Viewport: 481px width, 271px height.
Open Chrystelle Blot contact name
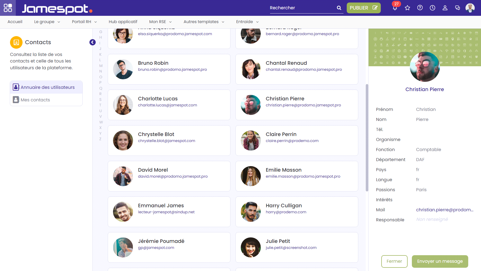click(156, 134)
